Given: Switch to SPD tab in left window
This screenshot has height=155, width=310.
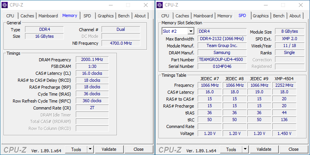Looking at the screenshot, I should pos(87,16).
